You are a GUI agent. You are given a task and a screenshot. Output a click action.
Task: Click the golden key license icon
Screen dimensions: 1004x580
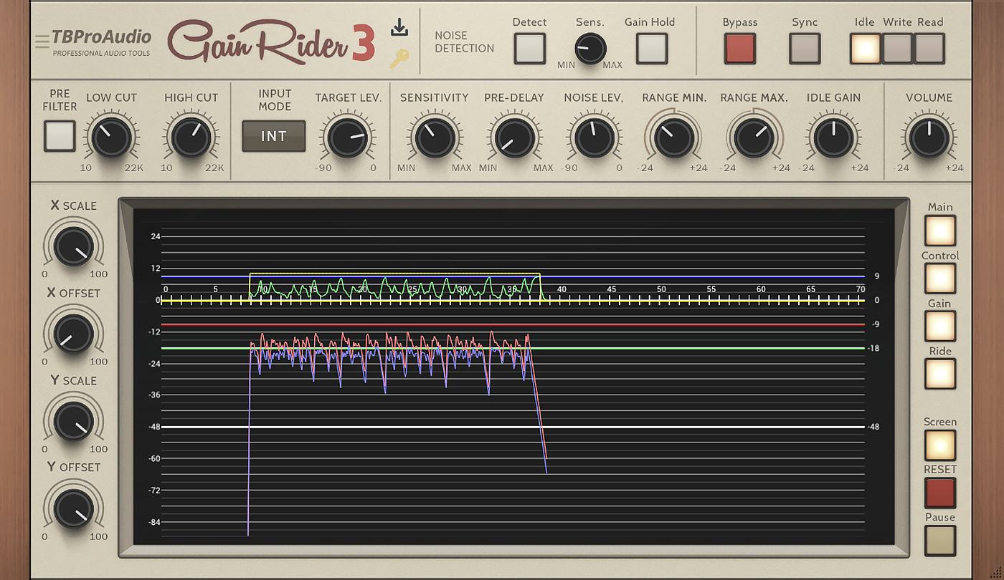[x=399, y=59]
